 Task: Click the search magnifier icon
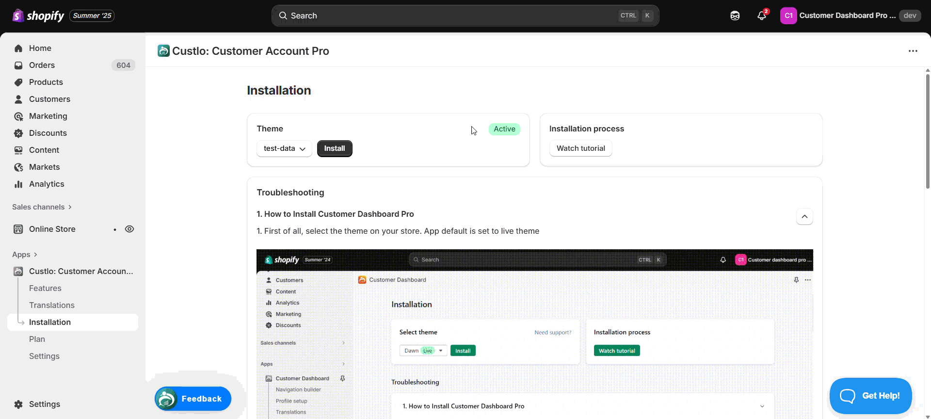283,16
